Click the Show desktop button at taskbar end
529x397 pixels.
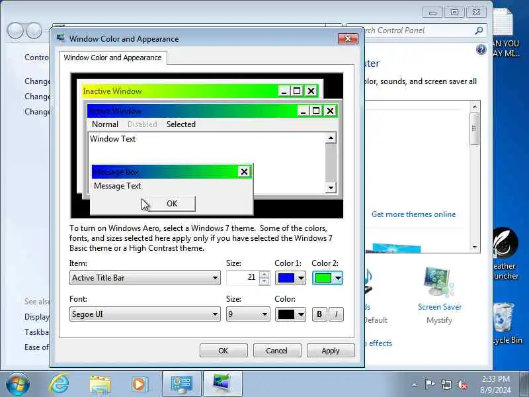[x=524, y=384]
